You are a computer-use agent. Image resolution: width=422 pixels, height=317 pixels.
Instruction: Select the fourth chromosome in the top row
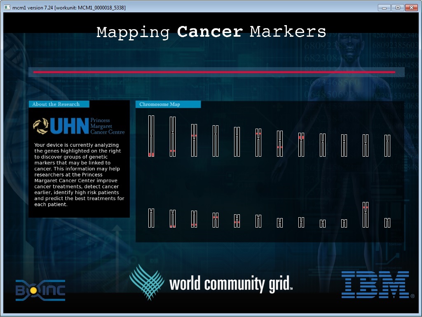tap(216, 141)
